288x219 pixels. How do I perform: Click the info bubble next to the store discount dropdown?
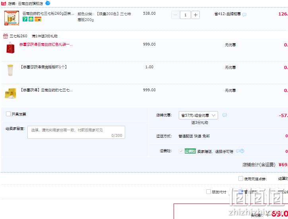click(224, 115)
